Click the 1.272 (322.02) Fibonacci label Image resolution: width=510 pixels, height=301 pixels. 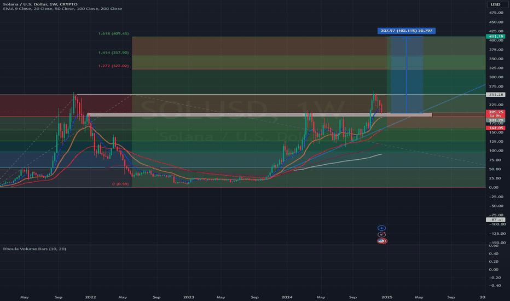[113, 66]
